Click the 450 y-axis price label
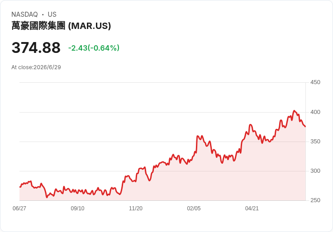The width and height of the screenshot is (333, 232). click(x=315, y=82)
